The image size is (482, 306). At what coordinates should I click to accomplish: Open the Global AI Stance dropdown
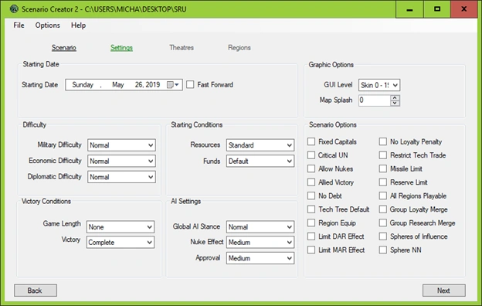click(260, 226)
